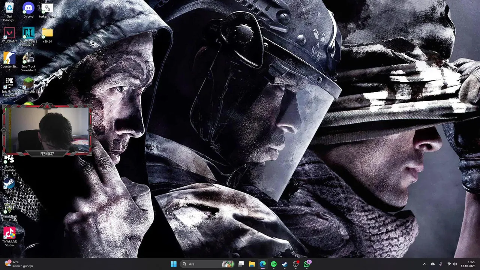Screen dimensions: 480x270
Task: Click the Ara search box in taskbar
Action: (207, 264)
